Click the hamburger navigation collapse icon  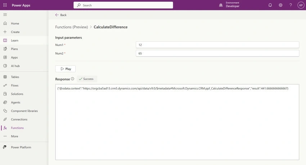click(5, 15)
